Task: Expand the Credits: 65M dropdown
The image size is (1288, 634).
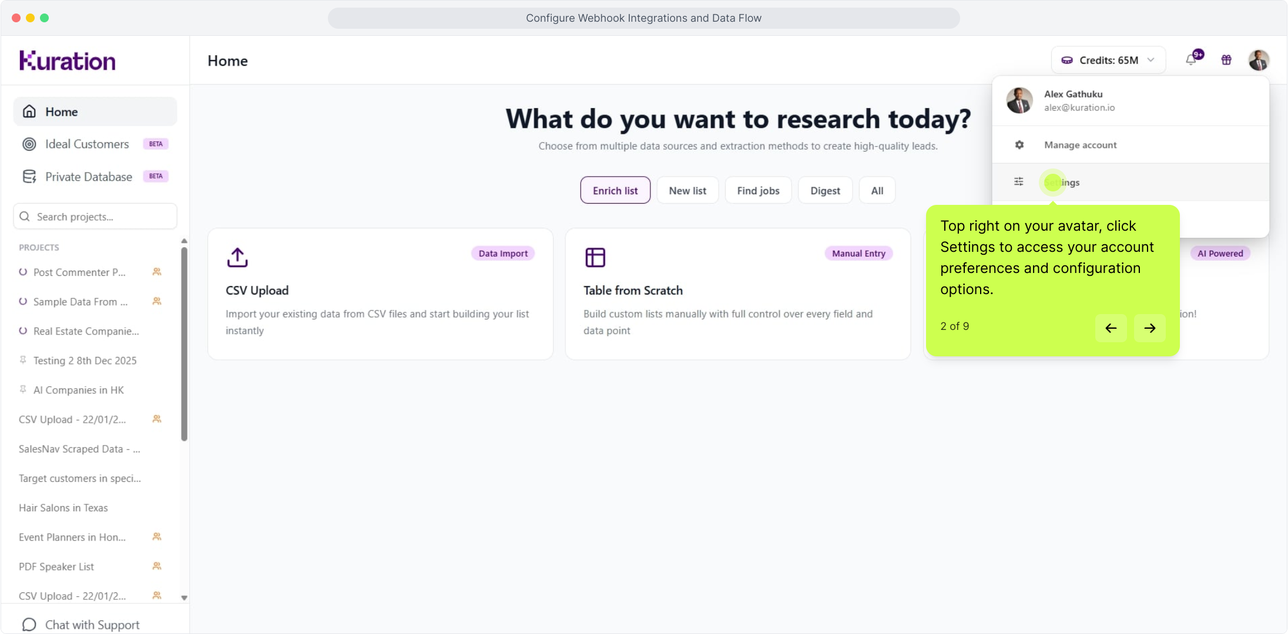Action: (1108, 60)
